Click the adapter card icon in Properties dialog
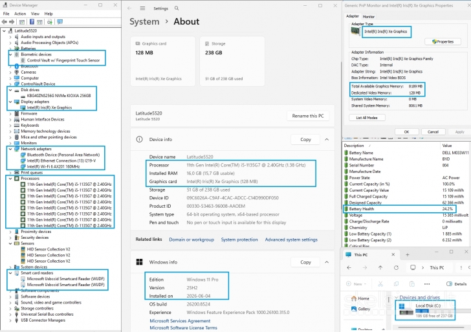Viewport: 471px width, 332px height. coord(356,31)
